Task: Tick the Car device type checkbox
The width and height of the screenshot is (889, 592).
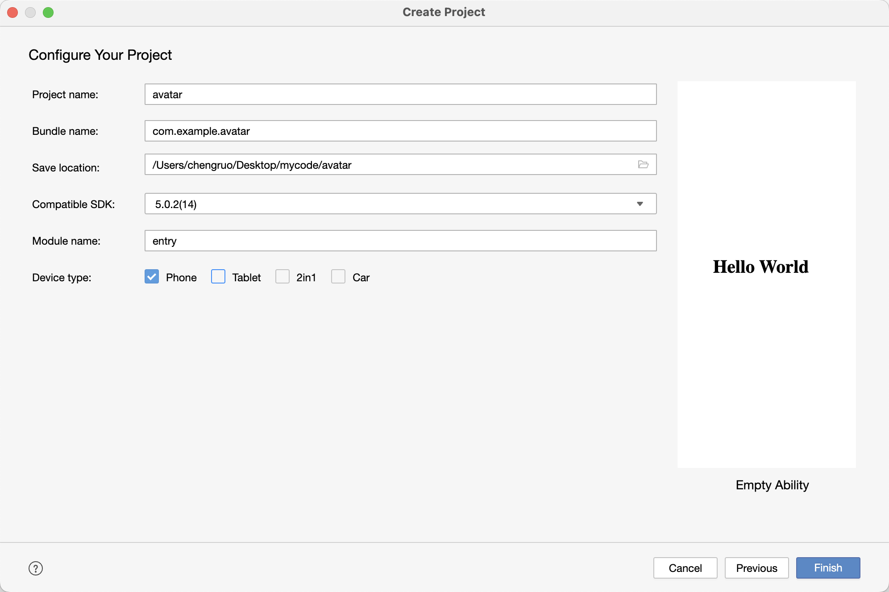Action: [338, 277]
